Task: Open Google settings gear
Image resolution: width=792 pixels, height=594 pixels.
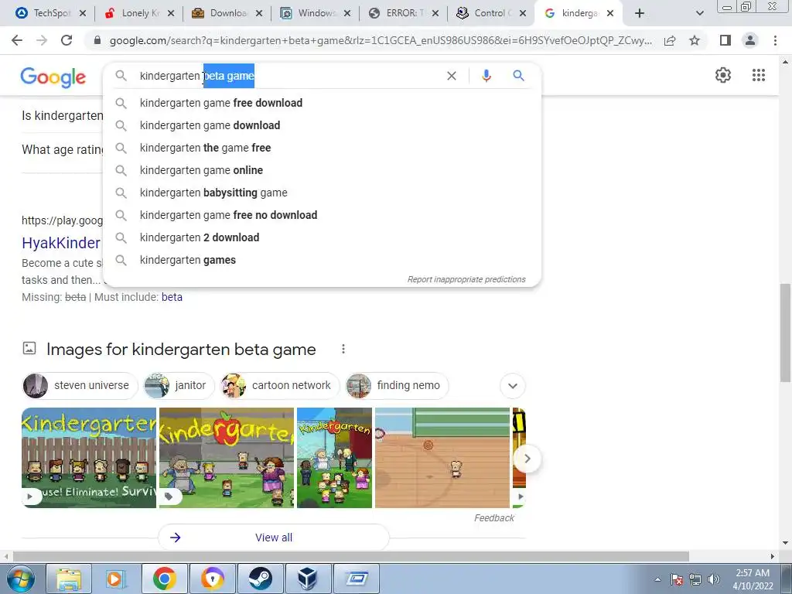Action: coord(723,75)
